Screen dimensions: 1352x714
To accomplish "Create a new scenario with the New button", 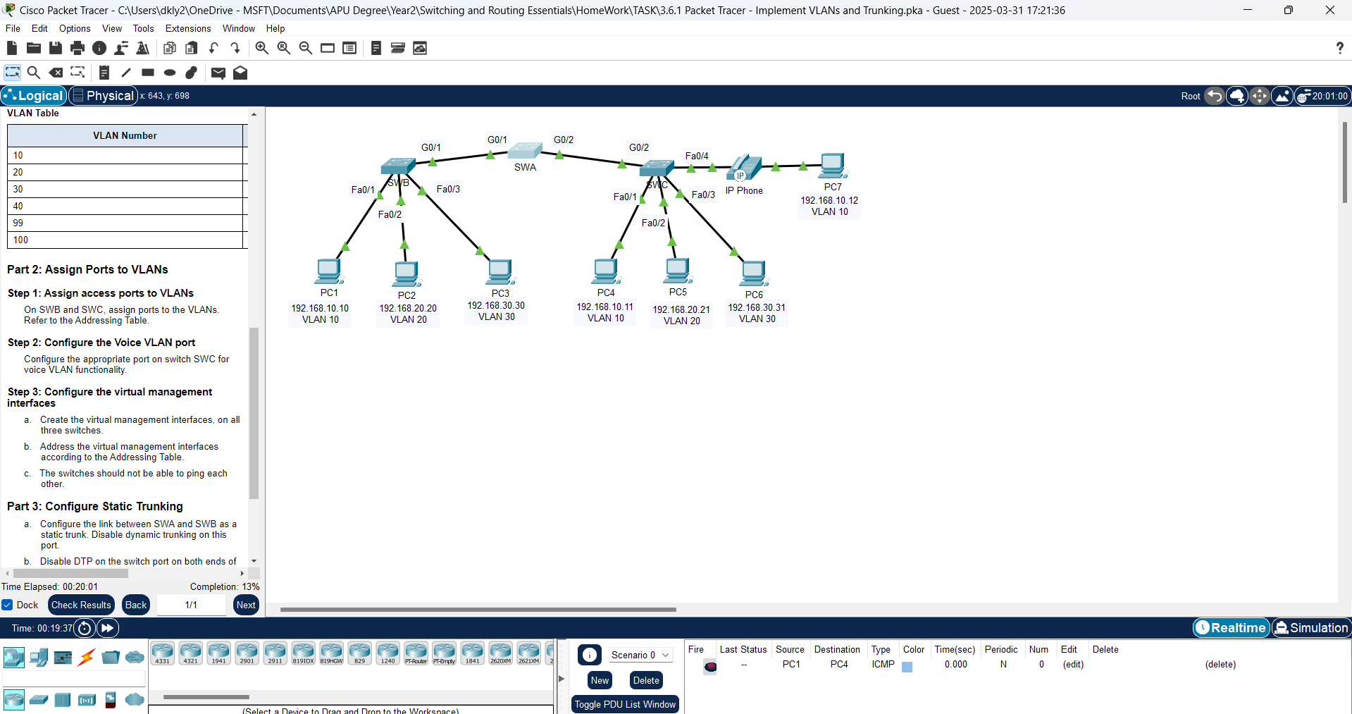I will pos(599,680).
